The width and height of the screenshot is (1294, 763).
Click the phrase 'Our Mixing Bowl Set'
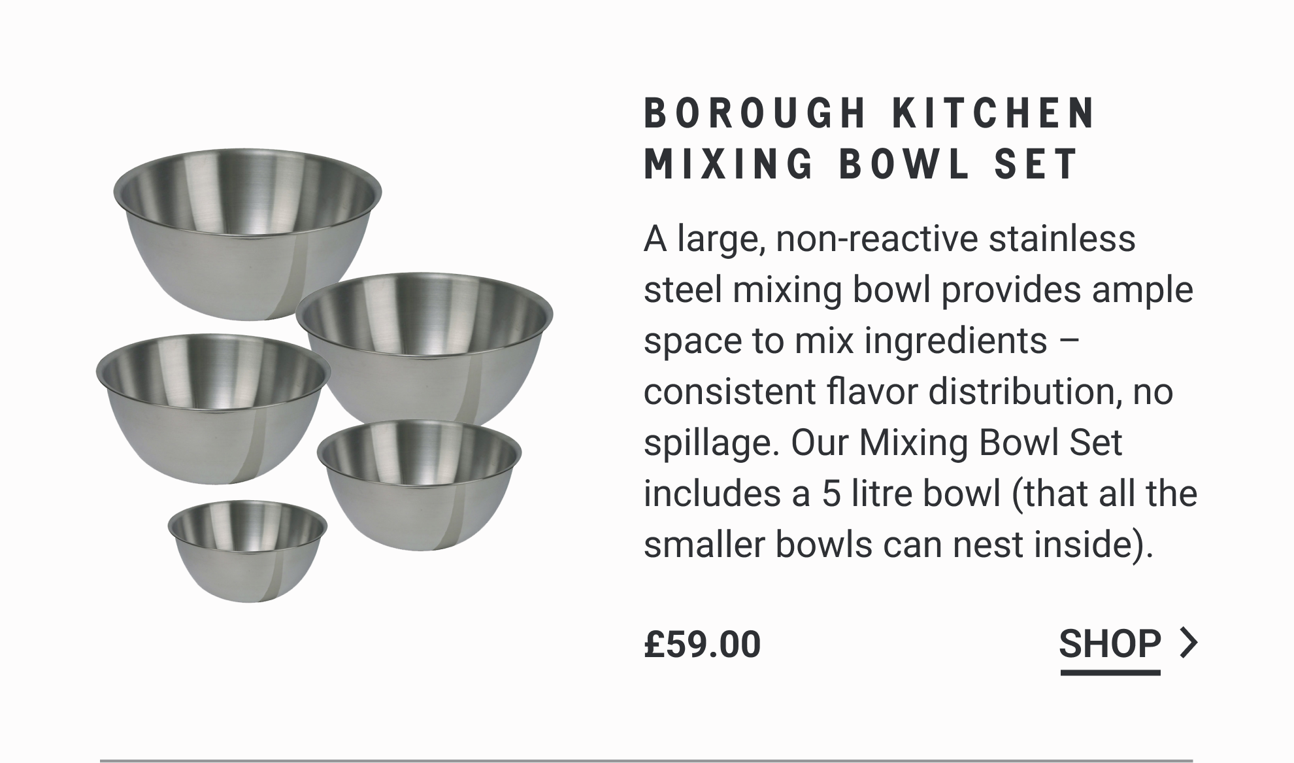[956, 443]
